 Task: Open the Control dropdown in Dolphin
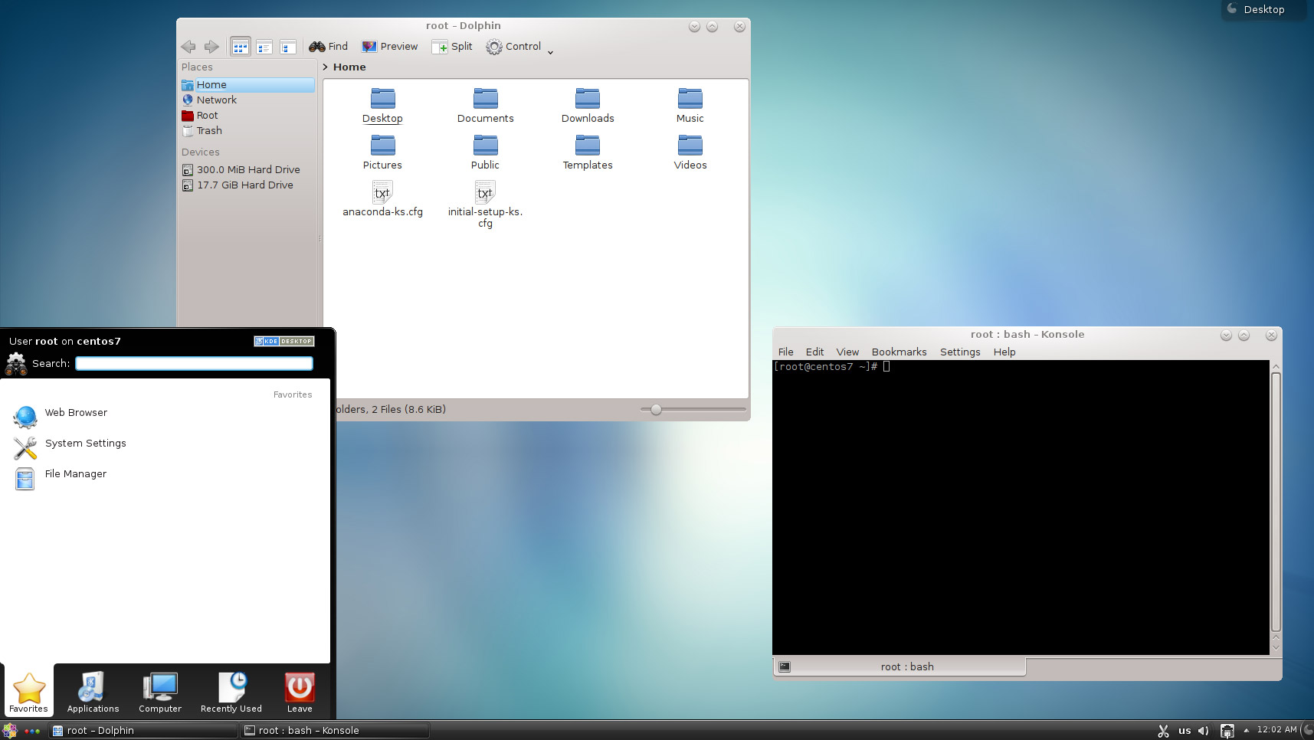514,46
